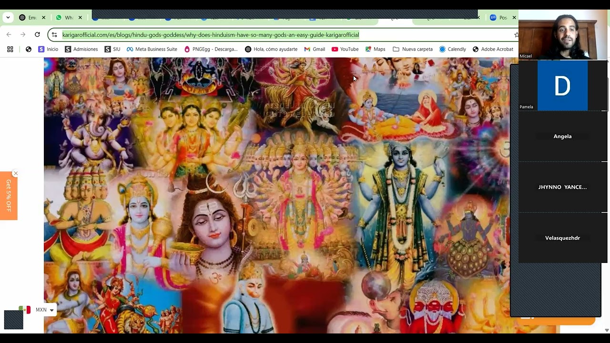Open the Gmail bookmark
Image resolution: width=610 pixels, height=343 pixels.
pyautogui.click(x=315, y=49)
